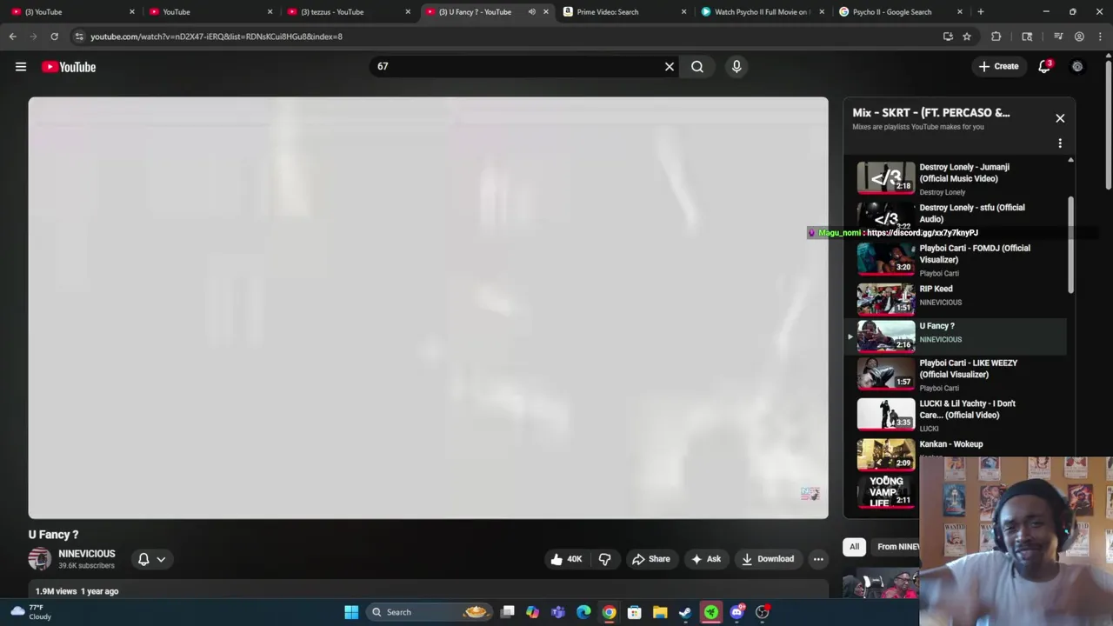Screen dimensions: 1113x626
Task: Dislike the video
Action: [x=605, y=559]
